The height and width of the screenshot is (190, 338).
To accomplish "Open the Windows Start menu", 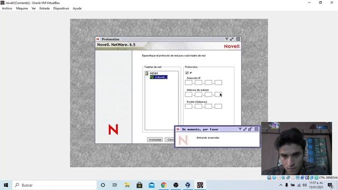I will [x=6, y=185].
